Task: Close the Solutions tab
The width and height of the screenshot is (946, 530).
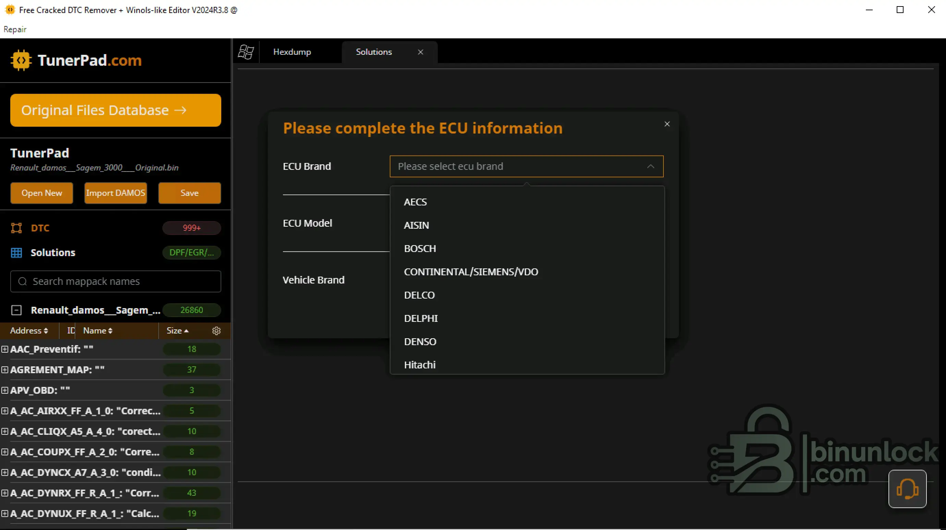Action: pyautogui.click(x=421, y=52)
